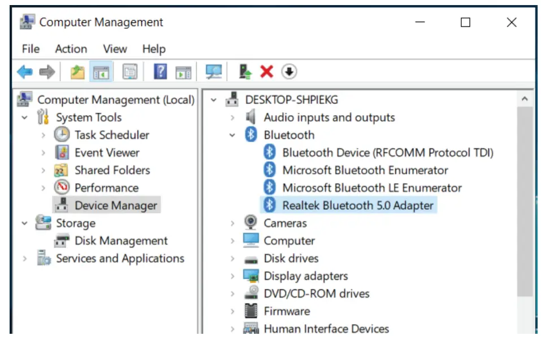541x340 pixels.
Task: Open the View menu
Action: point(115,48)
